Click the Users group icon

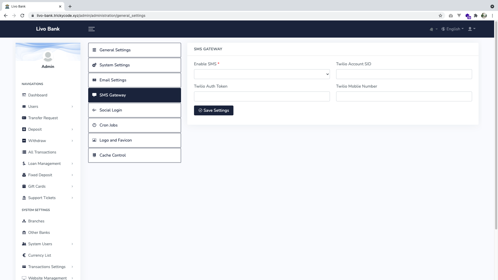coord(24,107)
